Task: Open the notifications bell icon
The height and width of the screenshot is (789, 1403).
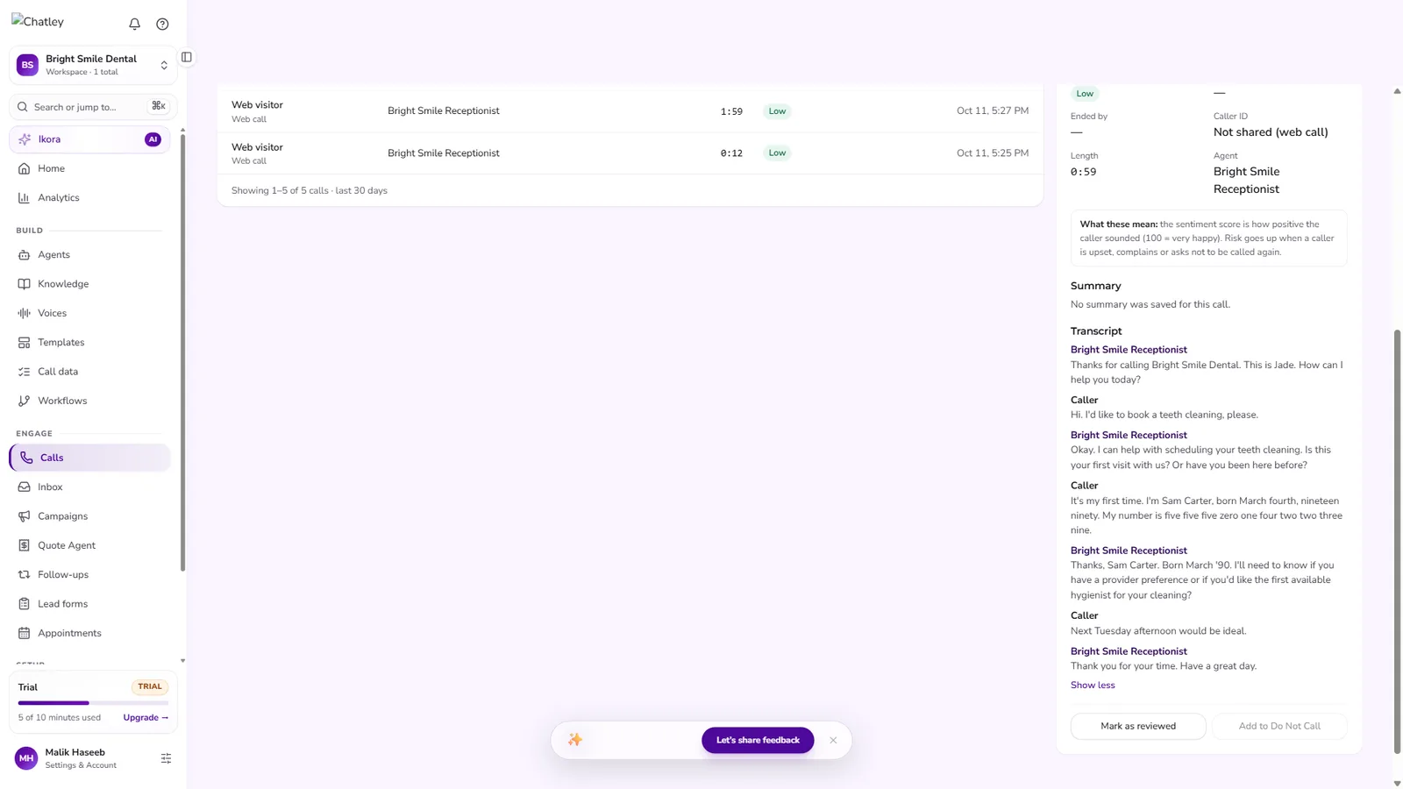Action: tap(134, 24)
